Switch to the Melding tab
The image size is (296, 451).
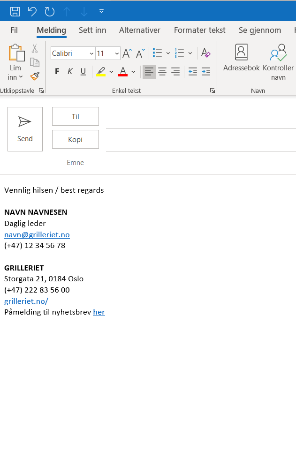point(52,30)
